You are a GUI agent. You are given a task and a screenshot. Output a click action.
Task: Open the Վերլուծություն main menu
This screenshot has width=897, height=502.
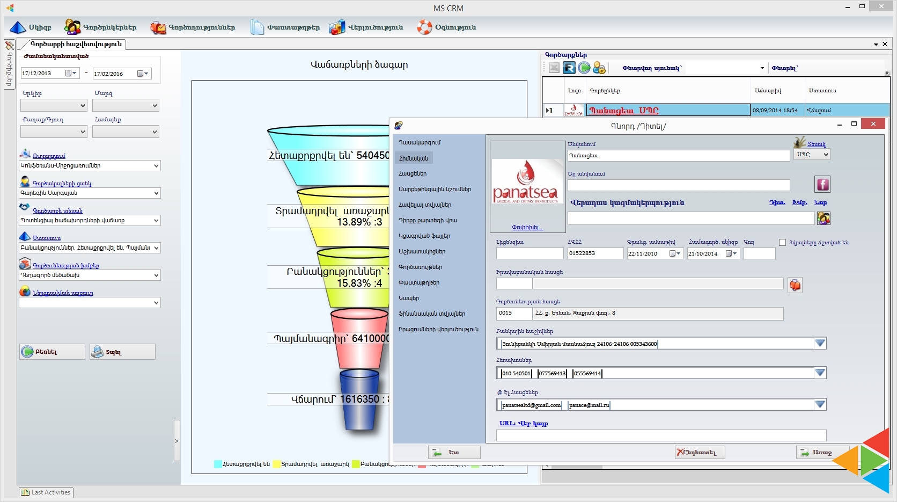366,27
